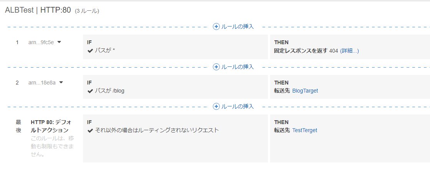Click the plus icon between rules 1 and 2
The image size is (430, 169).
(216, 67)
